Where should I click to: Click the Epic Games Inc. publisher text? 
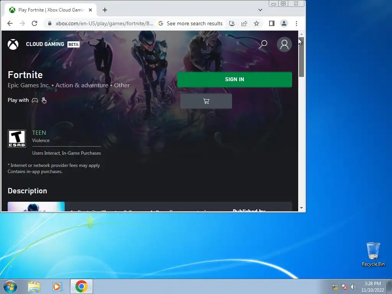28,85
